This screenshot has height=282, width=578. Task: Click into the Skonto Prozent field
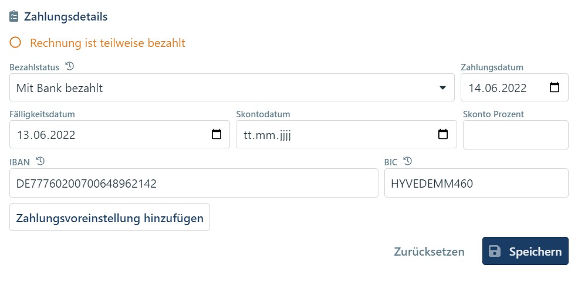point(515,135)
